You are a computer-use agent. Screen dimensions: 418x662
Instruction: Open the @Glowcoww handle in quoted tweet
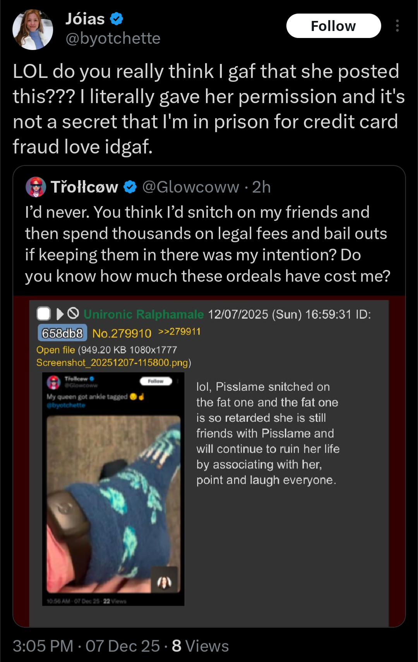(x=191, y=187)
